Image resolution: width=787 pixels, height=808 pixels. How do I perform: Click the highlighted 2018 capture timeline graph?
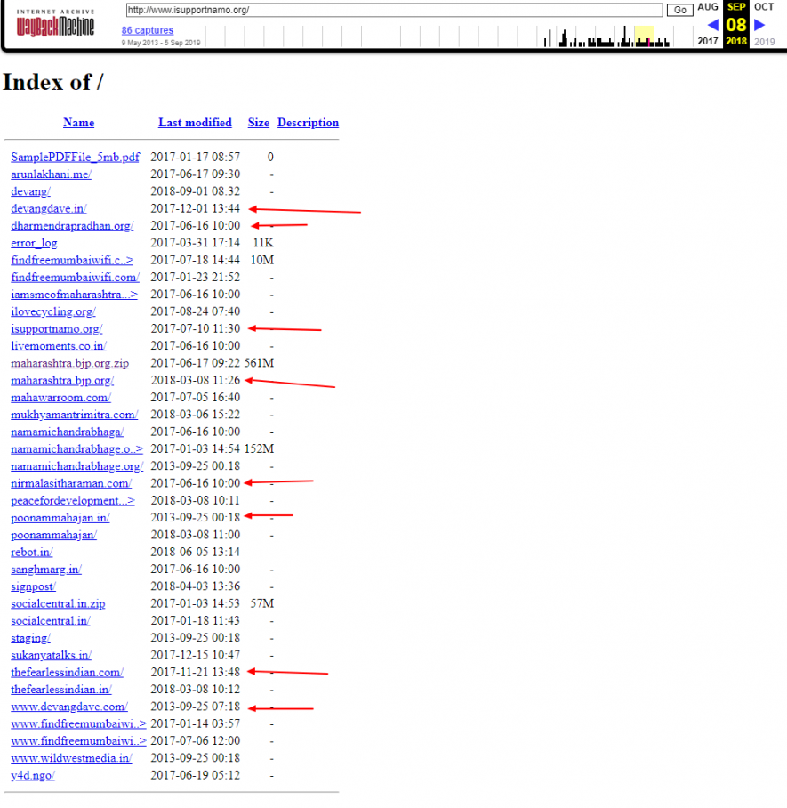coord(644,36)
